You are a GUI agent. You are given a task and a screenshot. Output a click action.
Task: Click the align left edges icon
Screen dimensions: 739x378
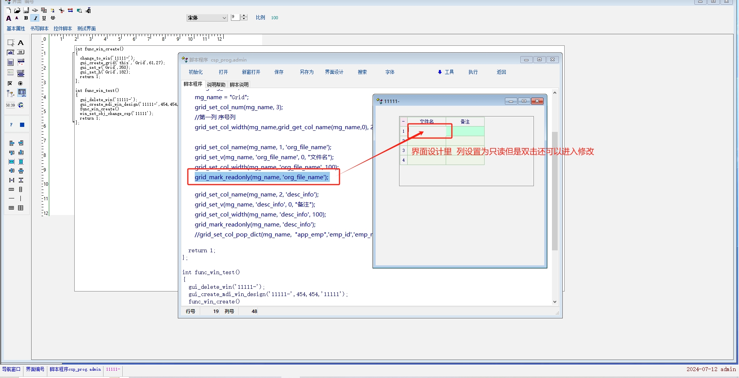point(12,143)
